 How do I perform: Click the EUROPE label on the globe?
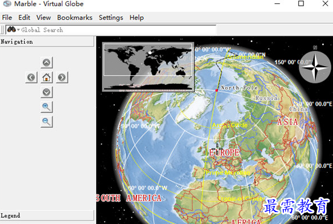[224, 153]
